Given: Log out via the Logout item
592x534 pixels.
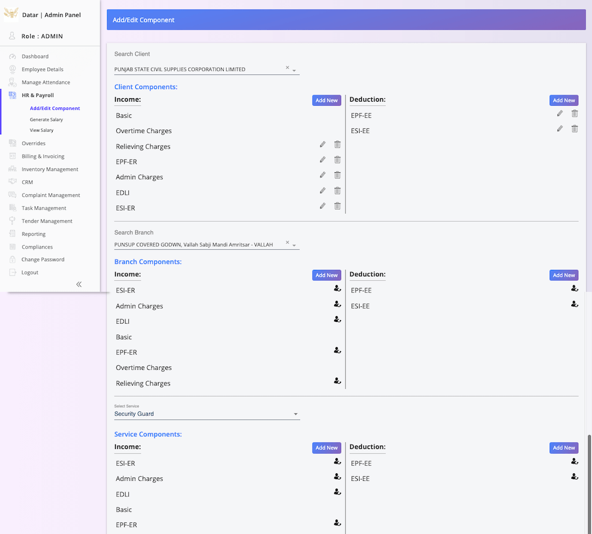Looking at the screenshot, I should tap(30, 272).
